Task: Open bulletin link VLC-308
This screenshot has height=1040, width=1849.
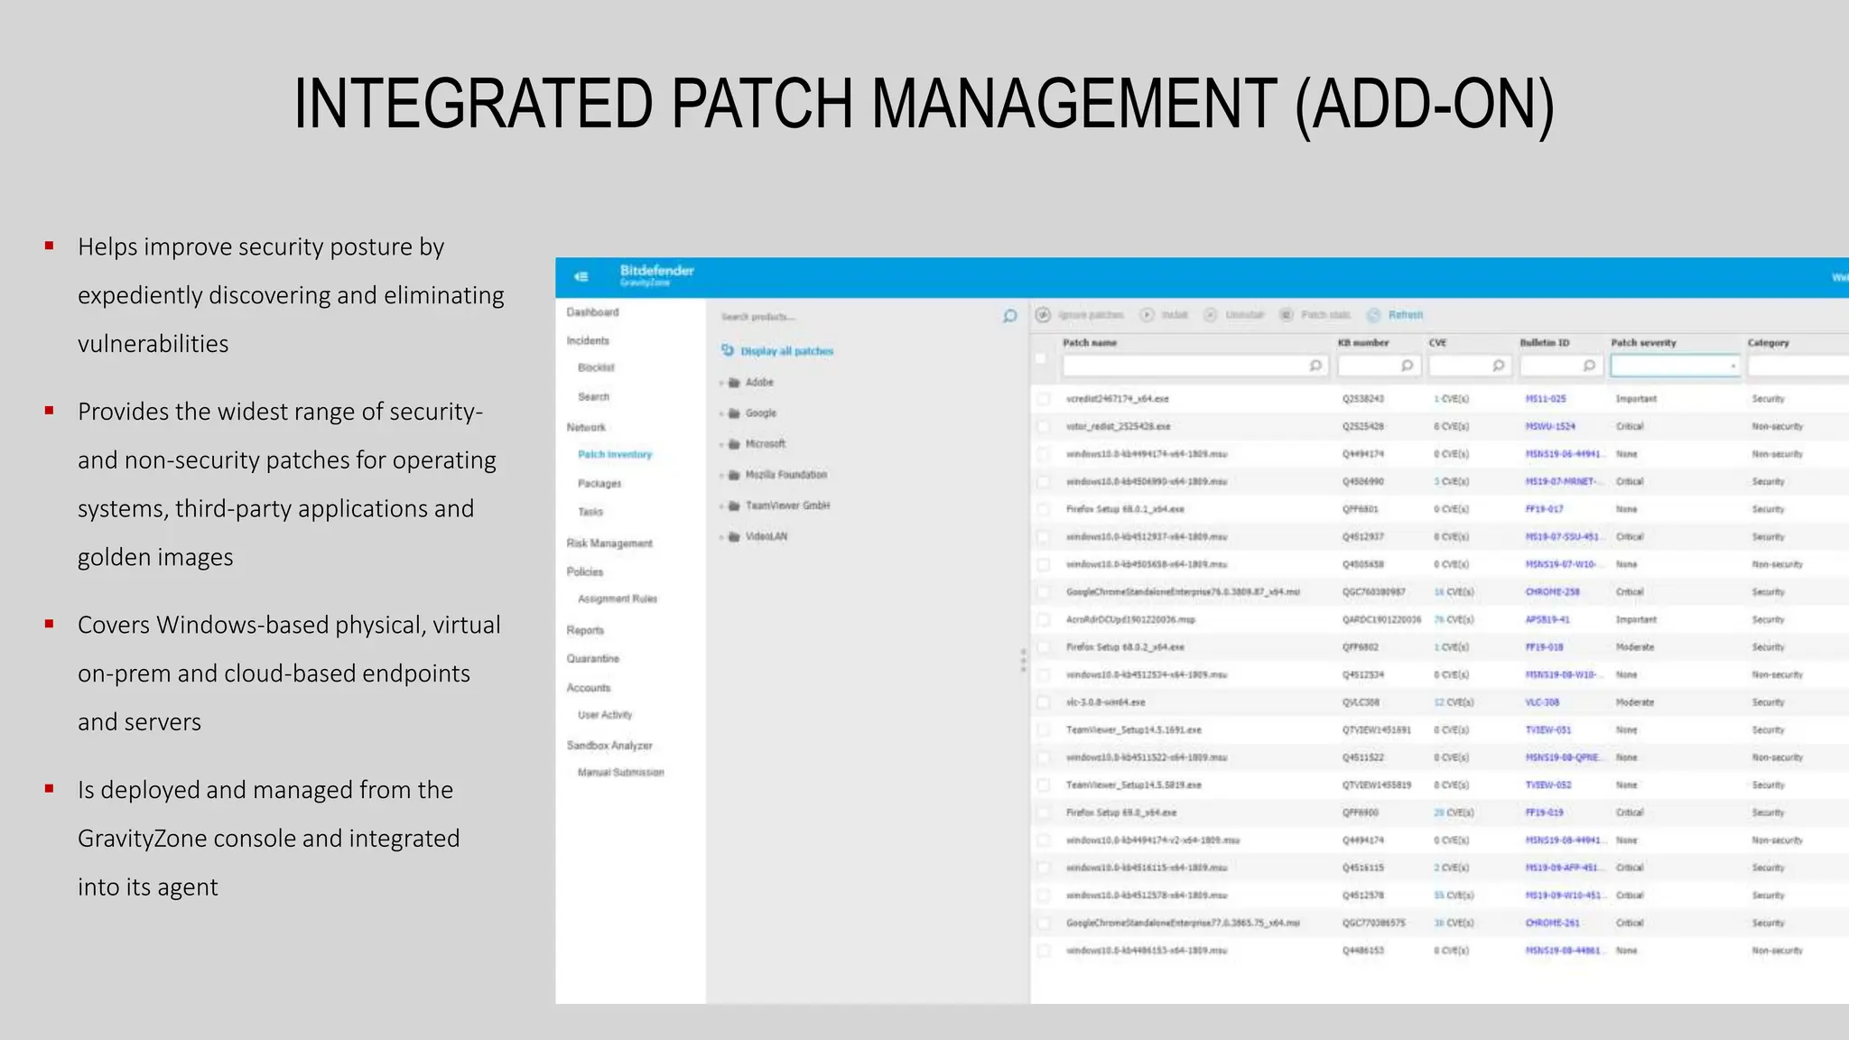Action: [1542, 702]
